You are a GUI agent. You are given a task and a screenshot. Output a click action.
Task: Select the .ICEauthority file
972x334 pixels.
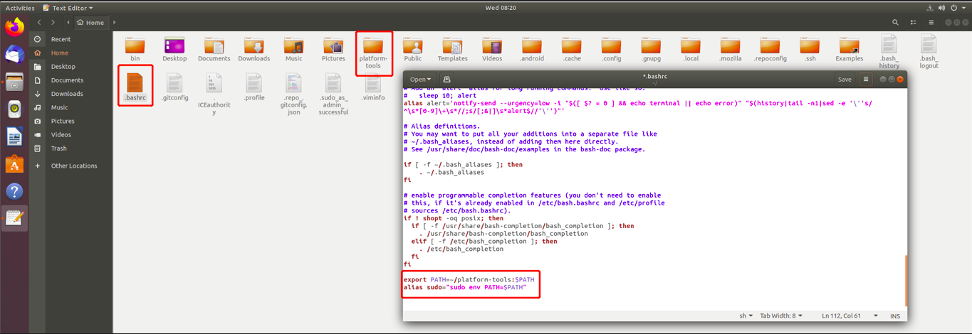tap(214, 94)
